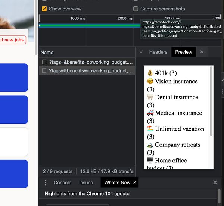Screen dimensions: 224x206
Task: Close the request details pane
Action: (141, 52)
